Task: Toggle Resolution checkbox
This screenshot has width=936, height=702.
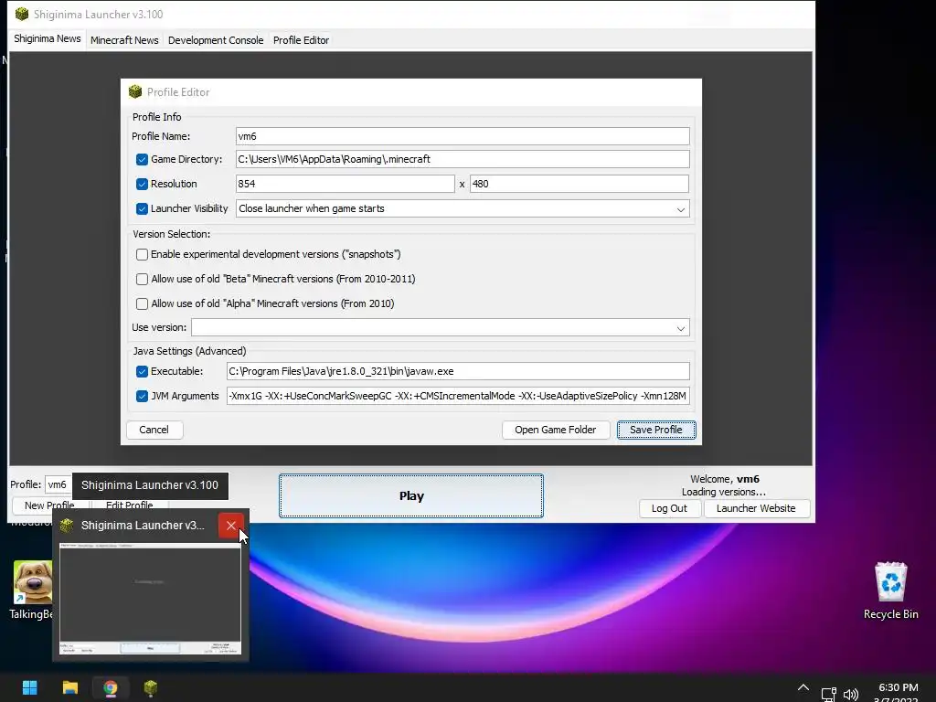Action: [x=142, y=184]
